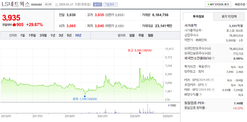Image resolution: width=247 pixels, height=122 pixels.
Task: Open the 빠른주문 dropdown
Action: point(241,4)
